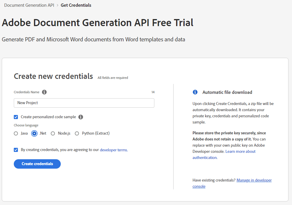
Task: Click the 'All fields are required' note
Action: pos(113,78)
